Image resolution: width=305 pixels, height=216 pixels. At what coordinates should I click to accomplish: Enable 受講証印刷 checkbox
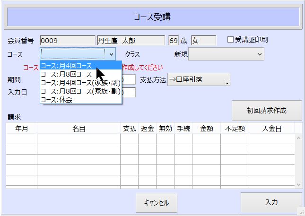click(x=231, y=40)
